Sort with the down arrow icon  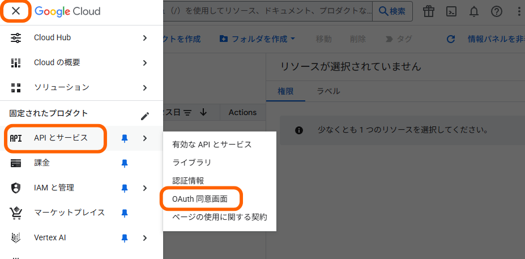tap(203, 113)
